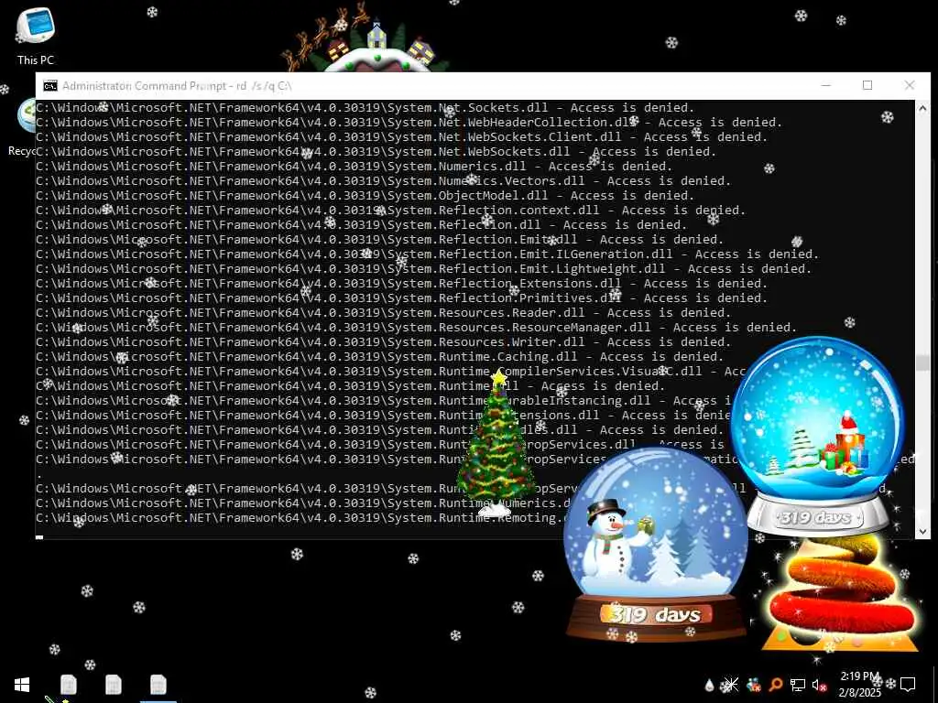
Task: Click the green desktop Christmas tree gadget
Action: pyautogui.click(x=497, y=444)
